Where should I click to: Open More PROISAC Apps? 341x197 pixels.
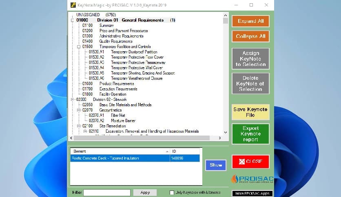point(252,193)
